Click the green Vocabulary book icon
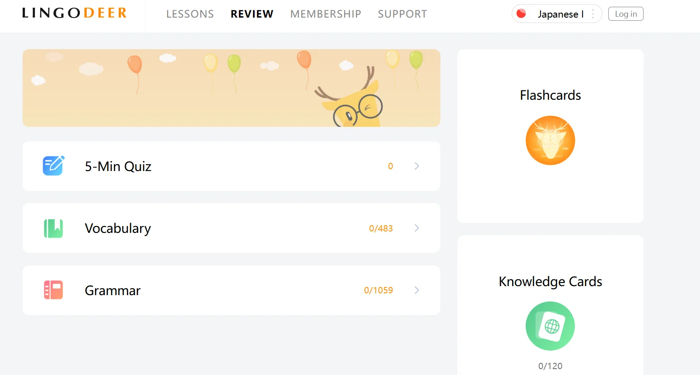This screenshot has width=700, height=375. tap(53, 228)
